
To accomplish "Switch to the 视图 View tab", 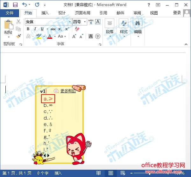I will [x=154, y=13].
